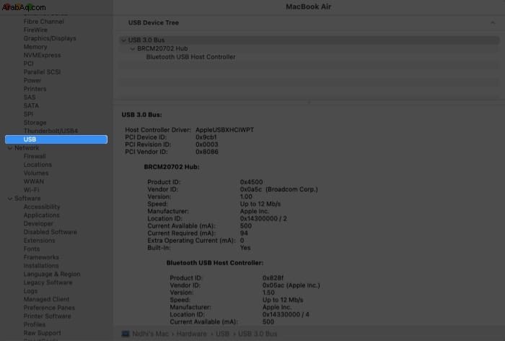The width and height of the screenshot is (505, 341).
Task: Open the Storage section
Action: coord(35,122)
